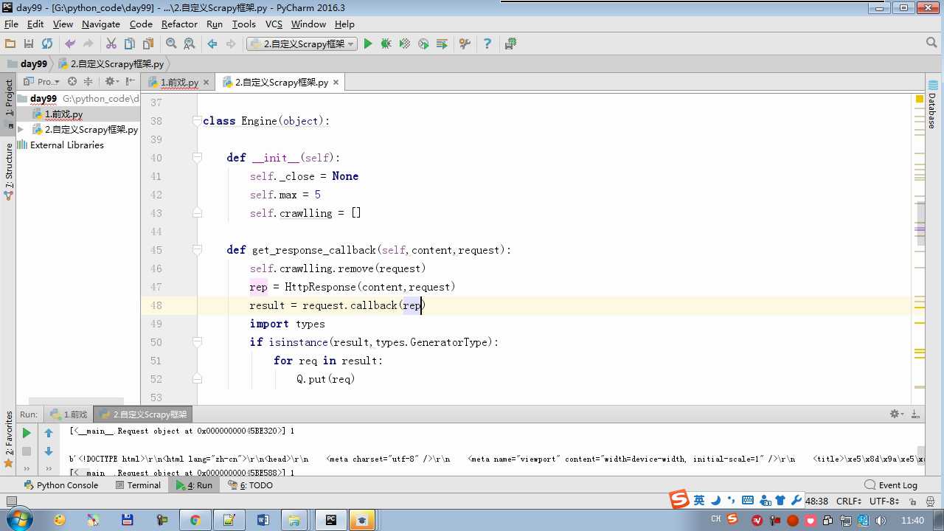Click the Back navigation arrow
Image resolution: width=944 pixels, height=531 pixels.
212,44
